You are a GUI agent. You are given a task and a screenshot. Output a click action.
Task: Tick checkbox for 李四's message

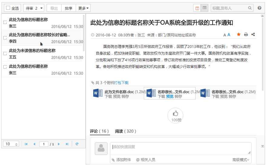click(5, 38)
